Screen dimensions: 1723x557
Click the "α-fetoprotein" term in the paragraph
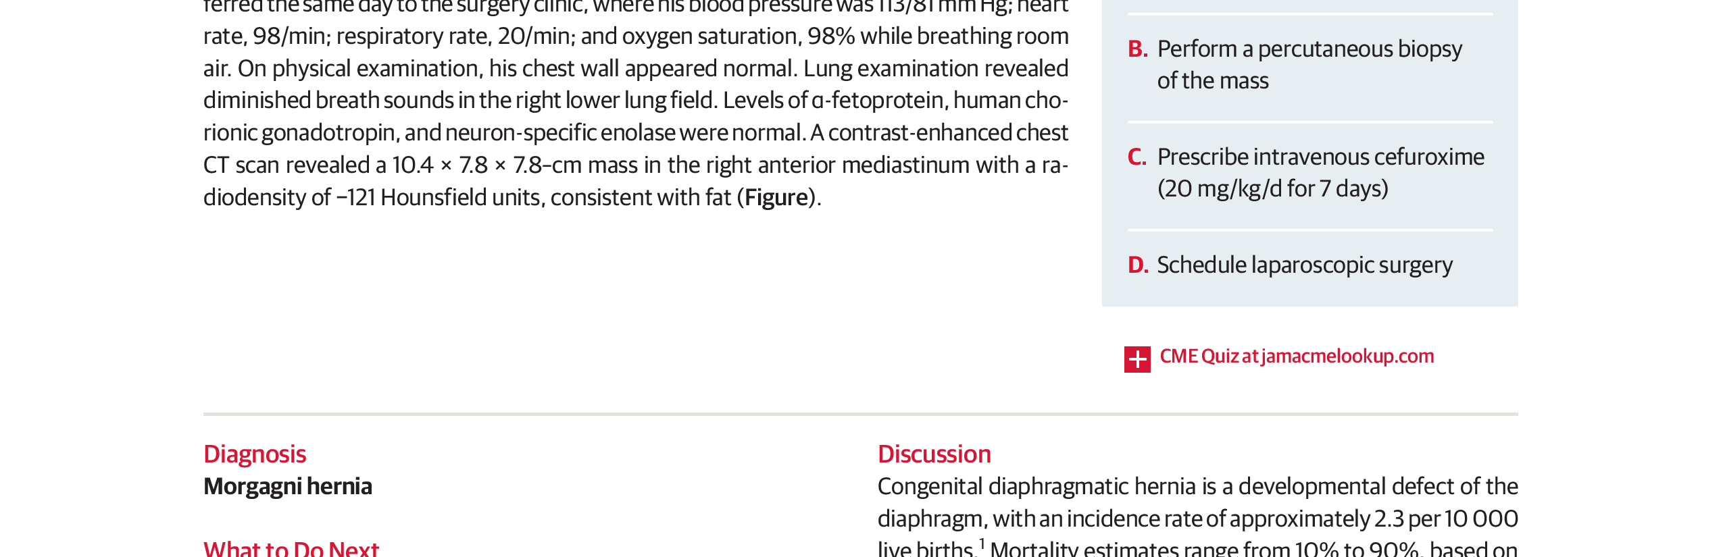pos(878,101)
